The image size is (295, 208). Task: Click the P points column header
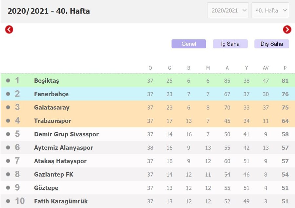pos(285,68)
